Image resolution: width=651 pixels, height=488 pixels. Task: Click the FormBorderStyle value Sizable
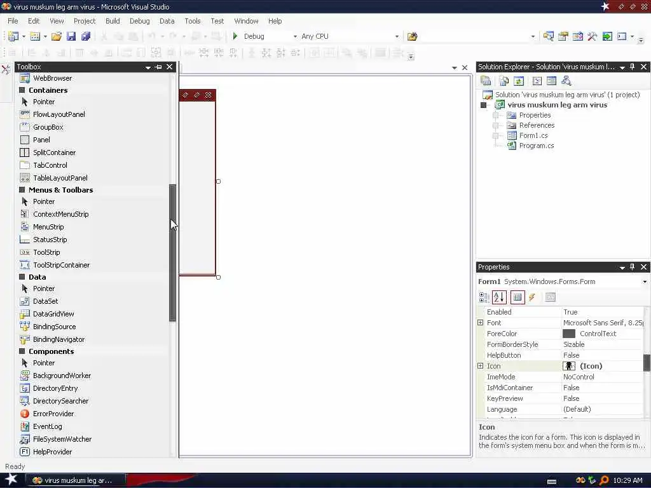click(574, 344)
